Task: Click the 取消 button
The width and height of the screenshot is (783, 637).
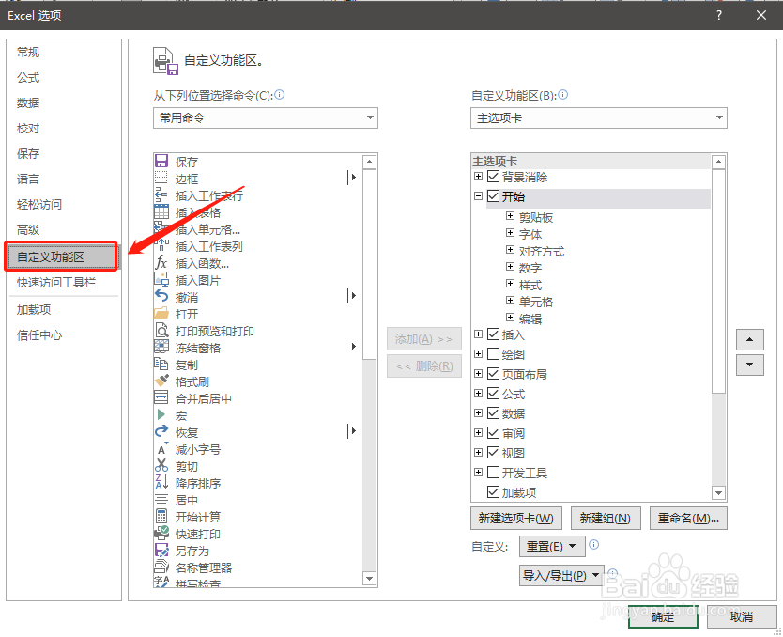Action: pyautogui.click(x=742, y=617)
